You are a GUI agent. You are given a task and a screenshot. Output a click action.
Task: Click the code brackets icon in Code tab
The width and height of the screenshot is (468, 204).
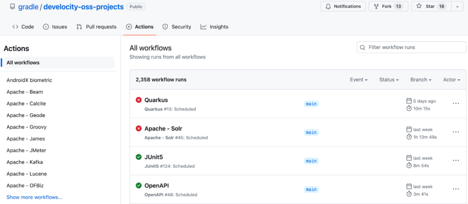[x=15, y=27]
